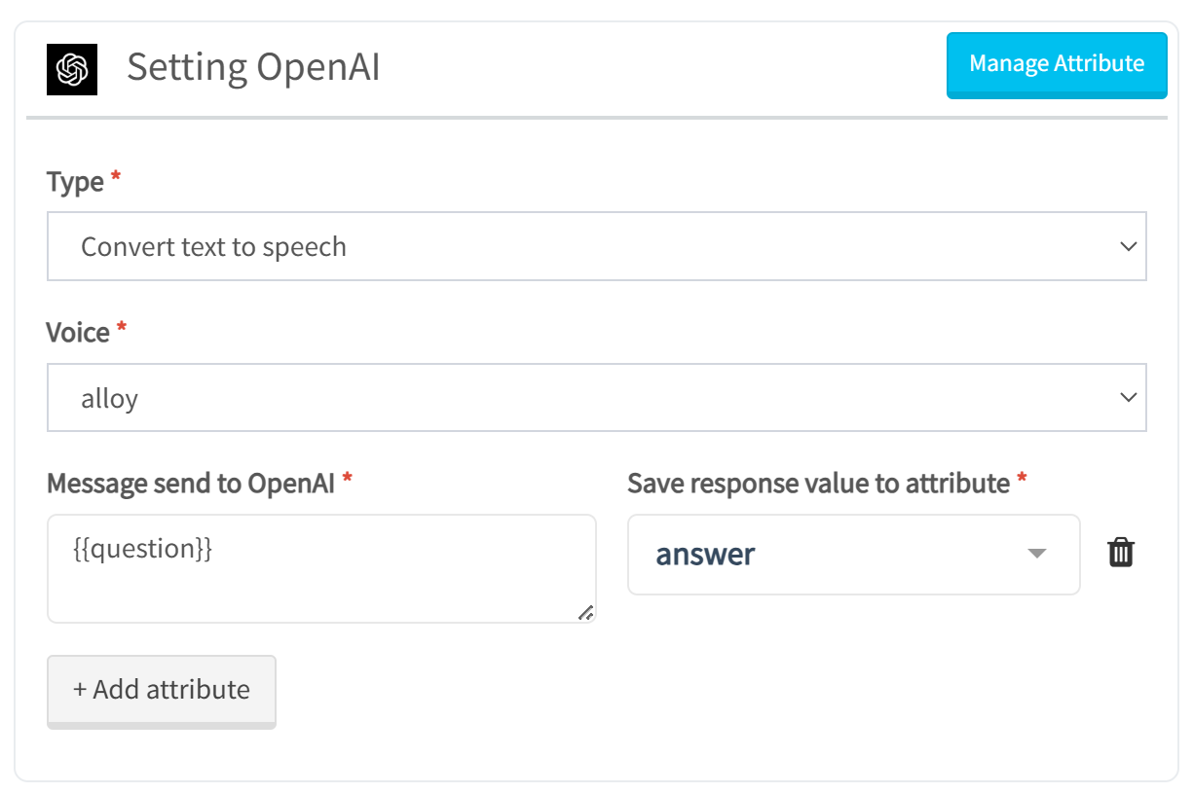Click the + Add attribute button

[x=162, y=690]
